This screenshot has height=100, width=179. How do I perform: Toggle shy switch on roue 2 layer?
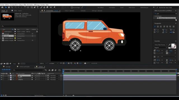pos(32,77)
